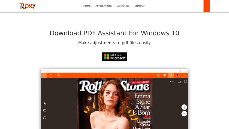Zoom in with the round plus button
Viewport: 229px width, 129px height.
184,107
